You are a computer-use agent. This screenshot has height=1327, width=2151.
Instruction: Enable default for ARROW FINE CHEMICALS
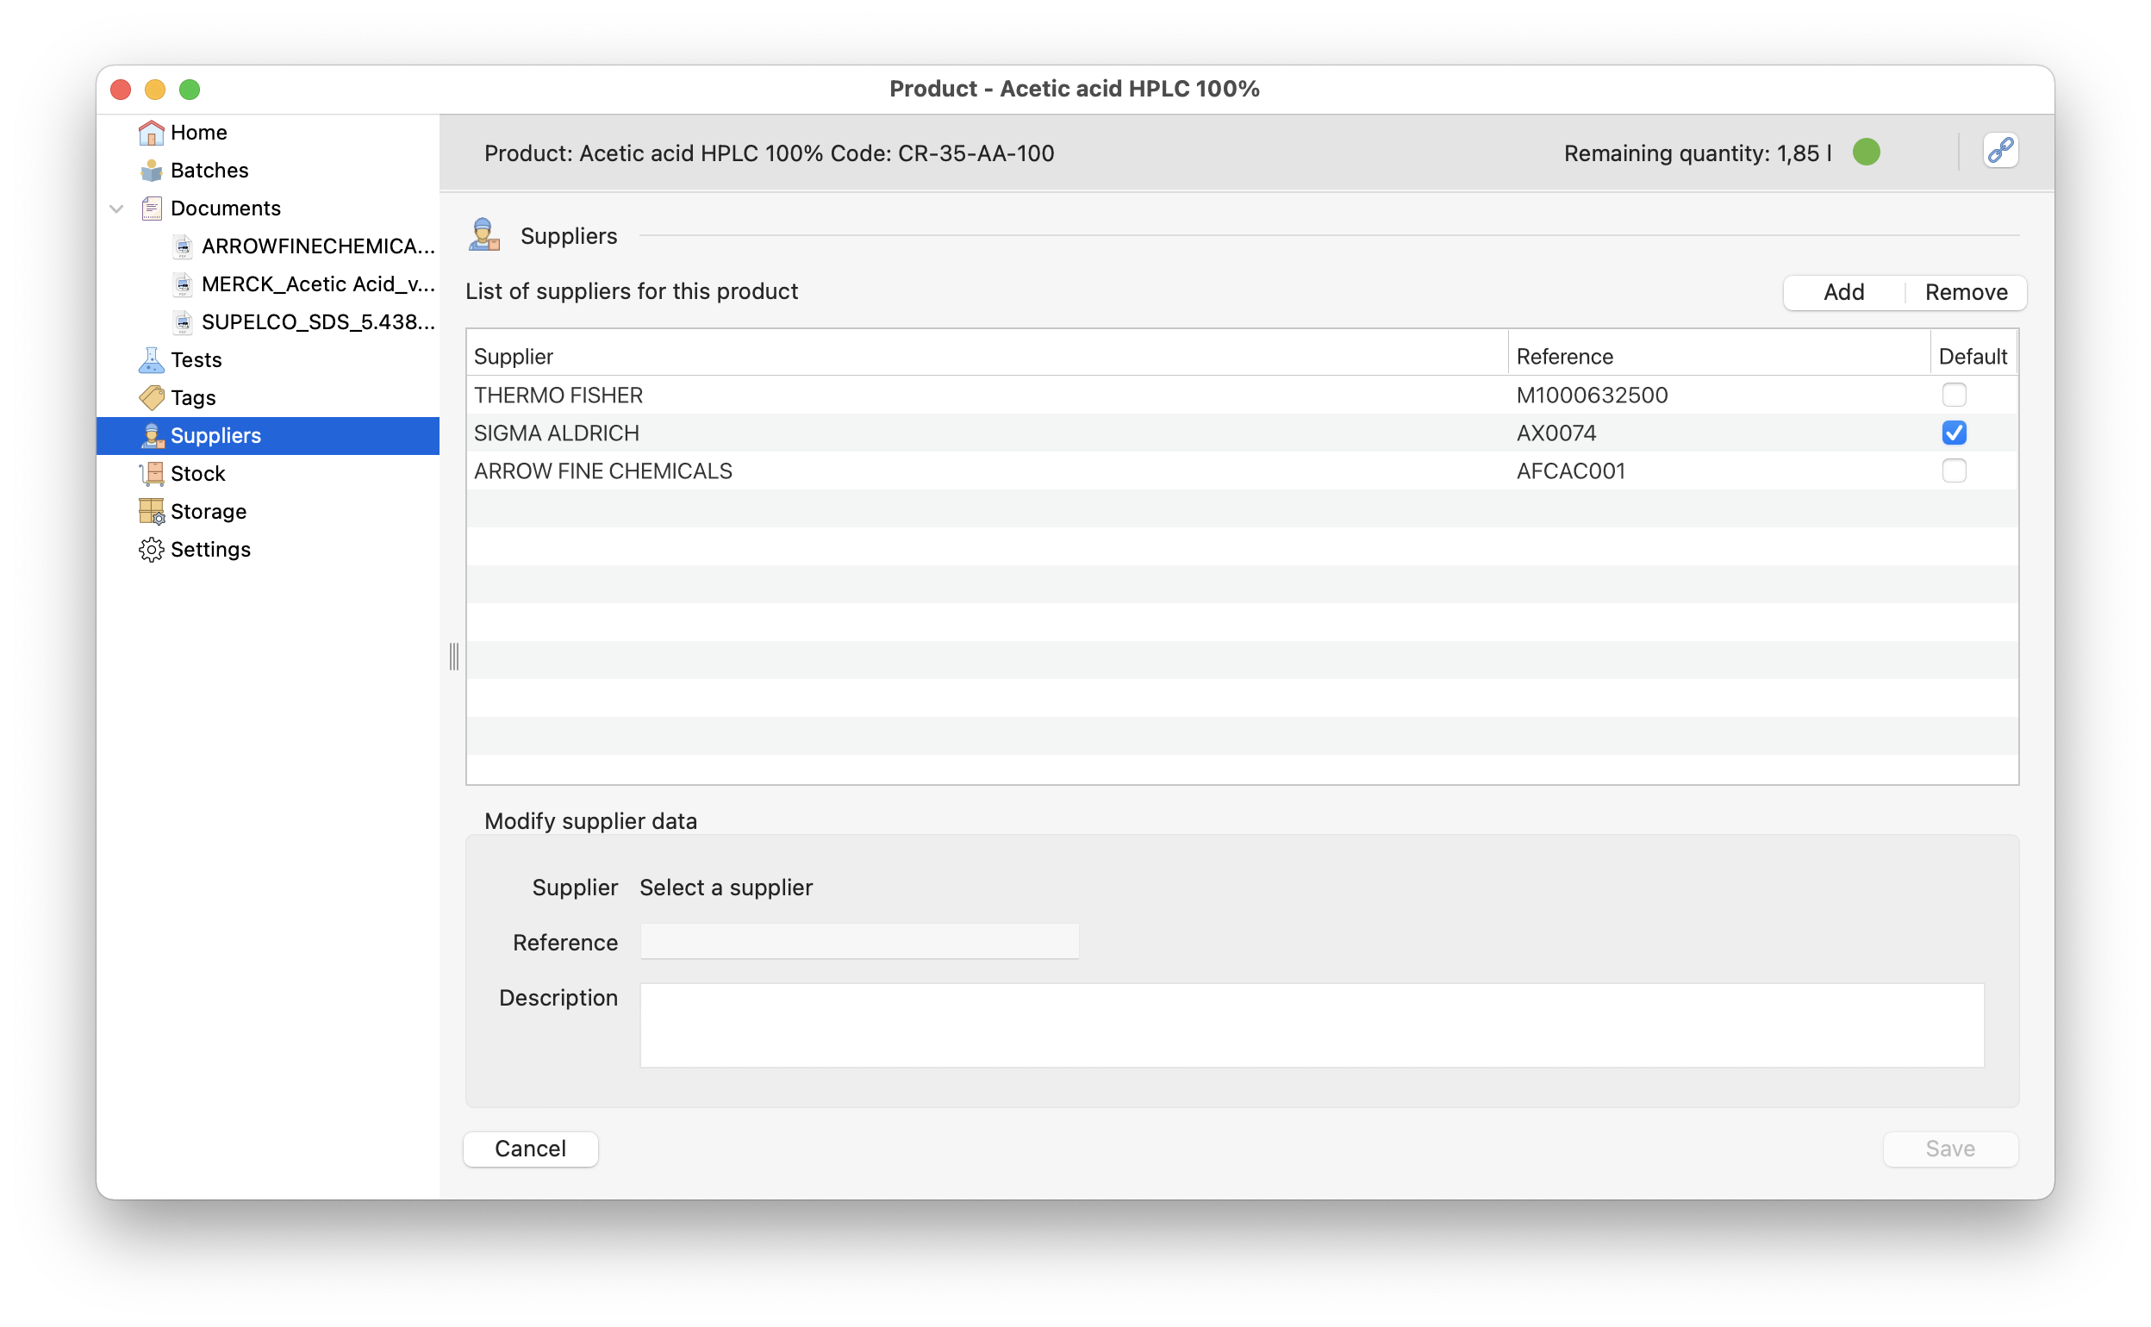pos(1954,471)
